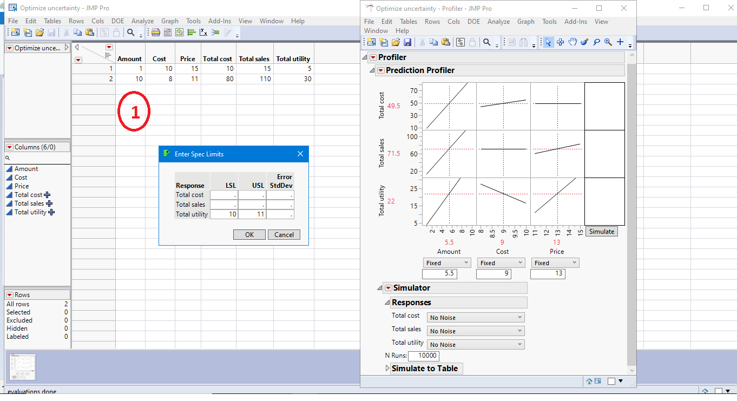Select the Grabber hand tool in Profiler window
This screenshot has width=737, height=401.
click(x=573, y=42)
